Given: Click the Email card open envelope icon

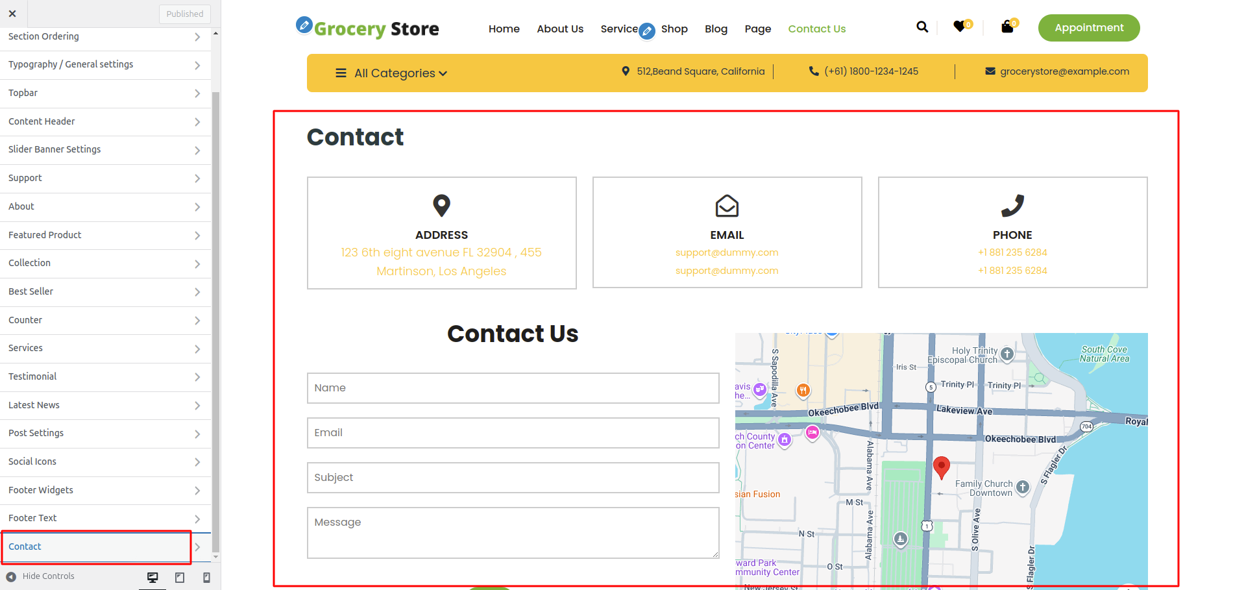Looking at the screenshot, I should [727, 206].
